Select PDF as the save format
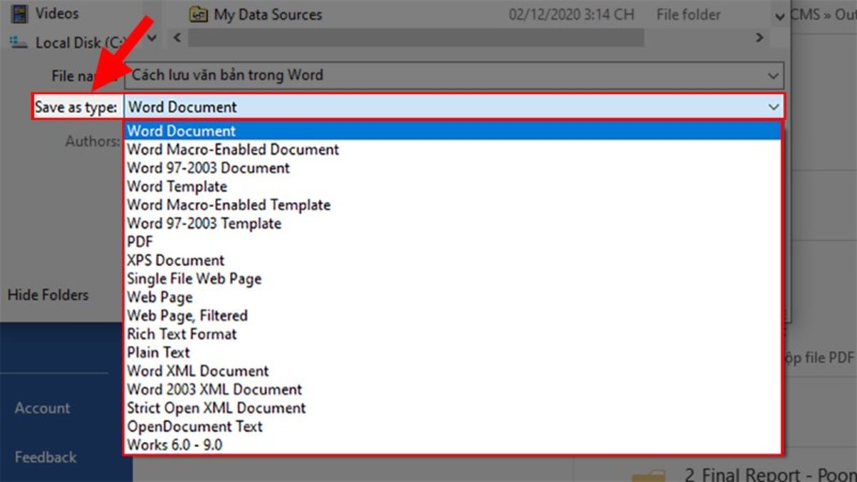 tap(140, 241)
